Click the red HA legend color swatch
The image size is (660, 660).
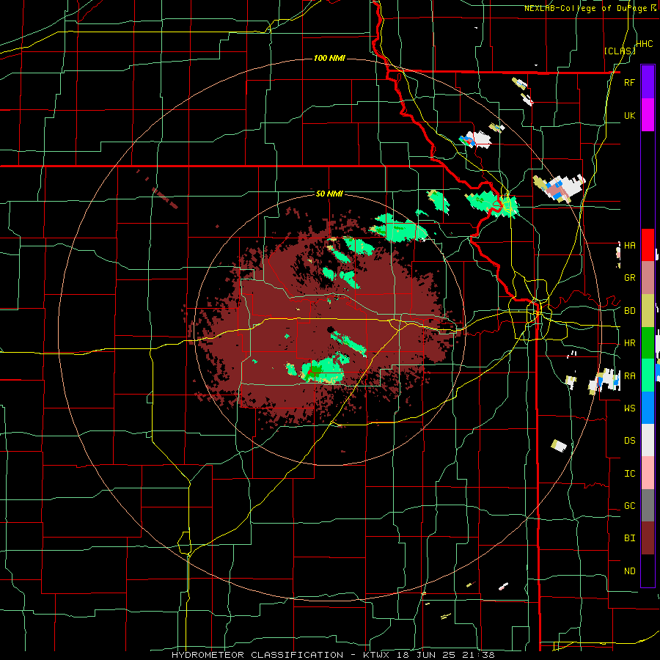[648, 245]
